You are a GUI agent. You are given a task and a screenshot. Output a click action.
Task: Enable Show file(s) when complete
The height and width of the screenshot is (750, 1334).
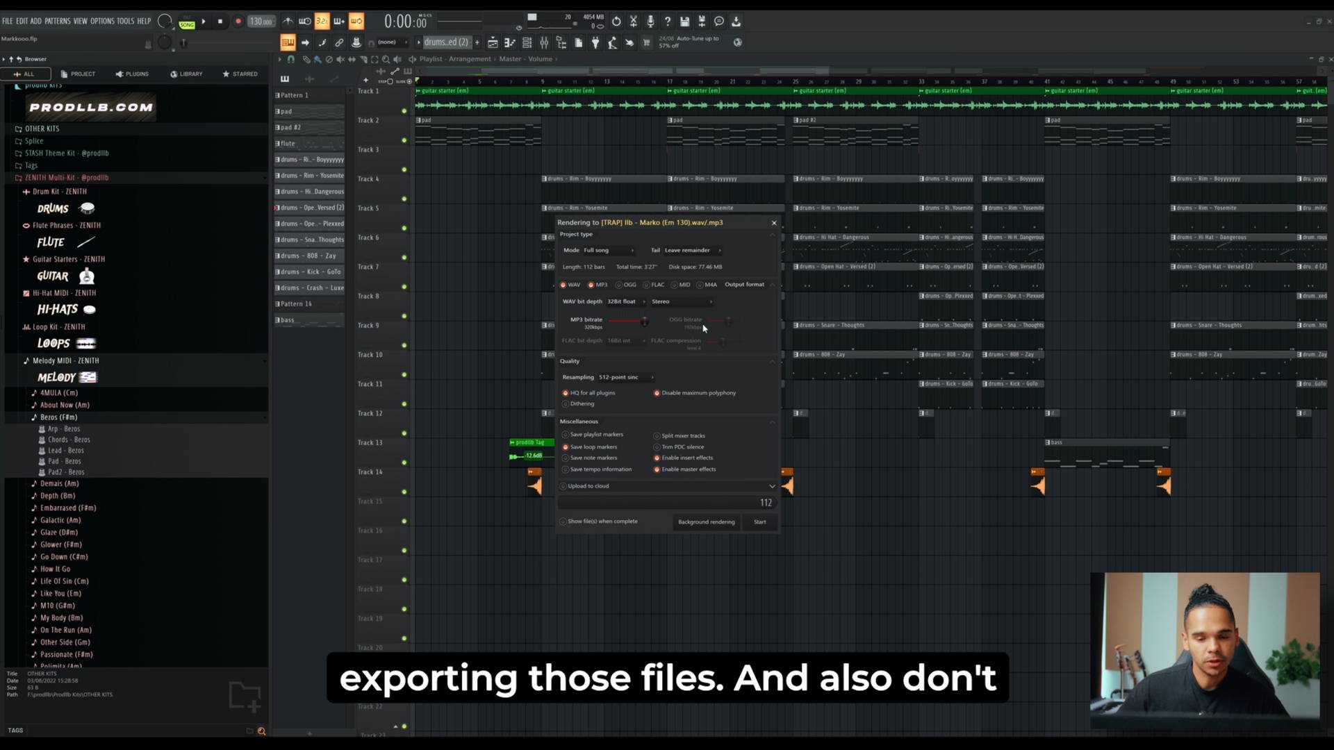point(599,522)
